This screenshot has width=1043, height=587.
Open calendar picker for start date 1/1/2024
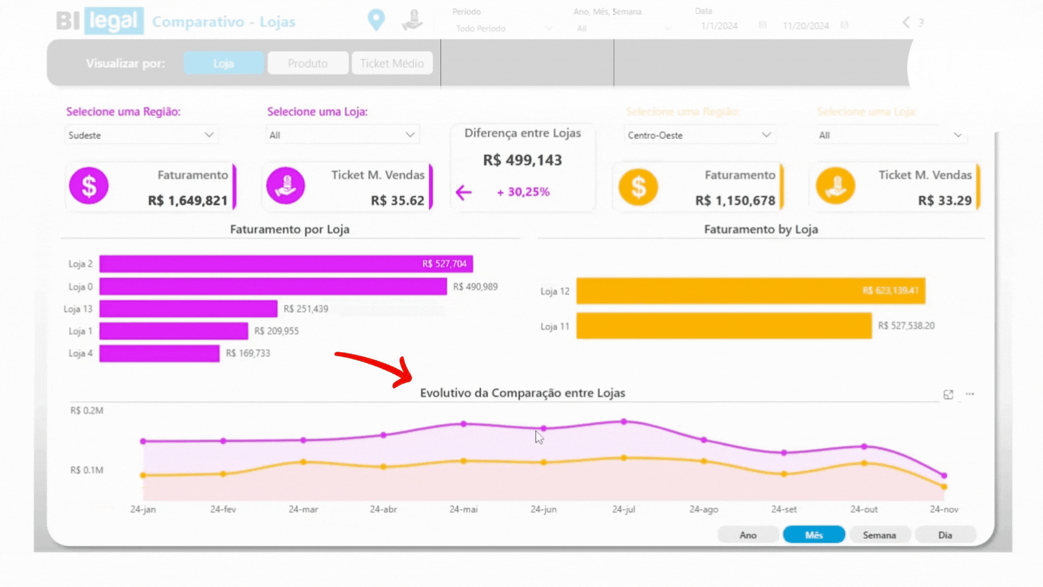763,25
